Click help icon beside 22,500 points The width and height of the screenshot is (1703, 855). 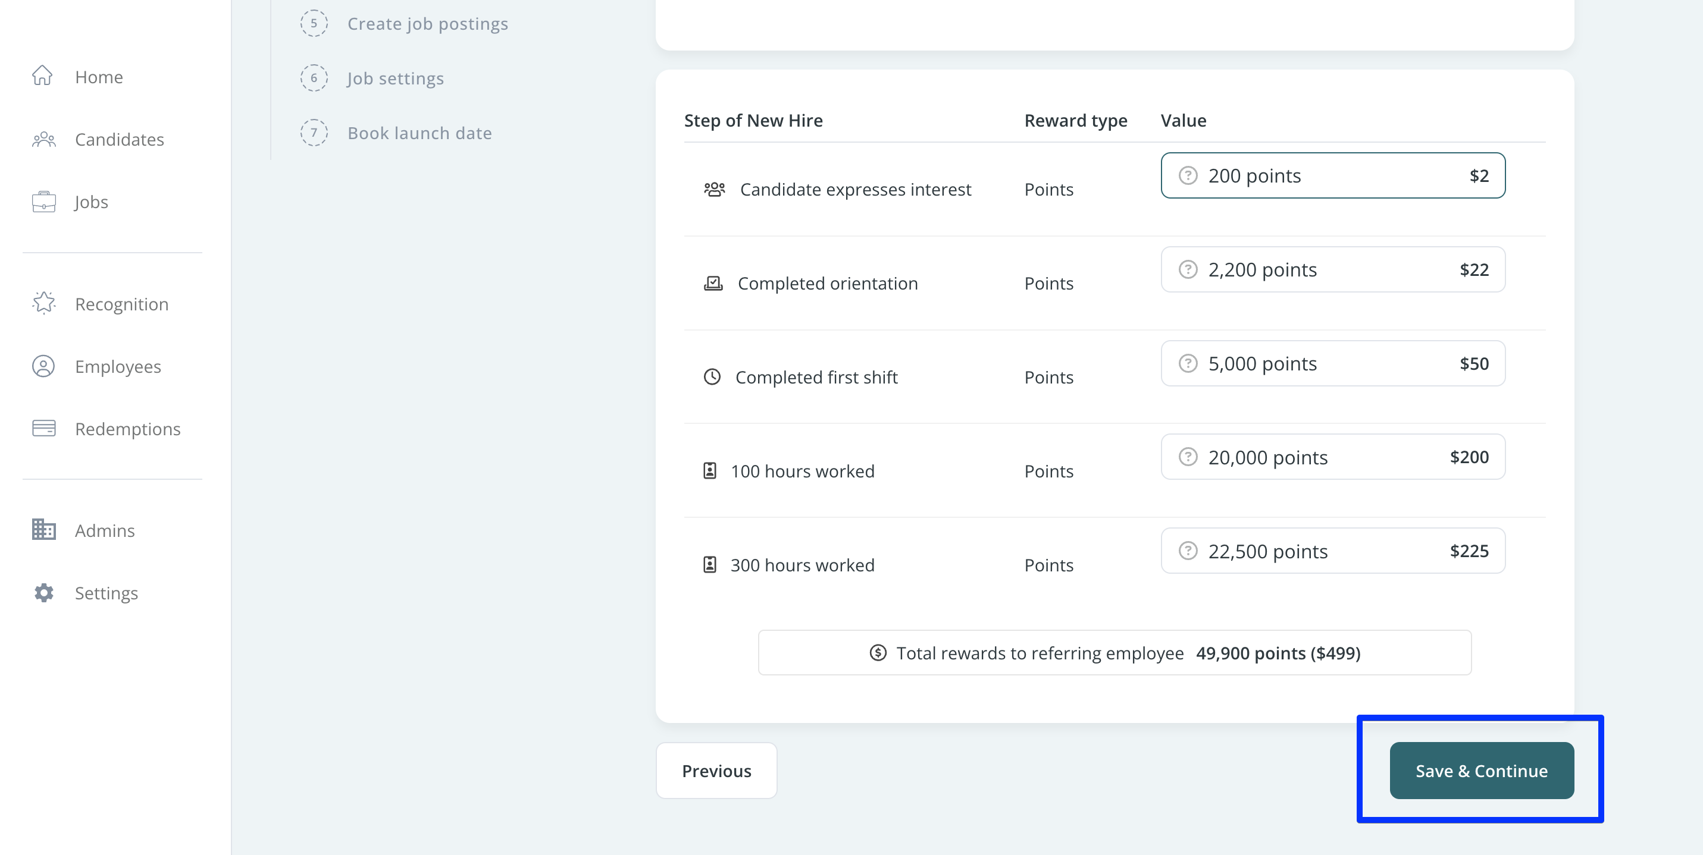pyautogui.click(x=1188, y=551)
